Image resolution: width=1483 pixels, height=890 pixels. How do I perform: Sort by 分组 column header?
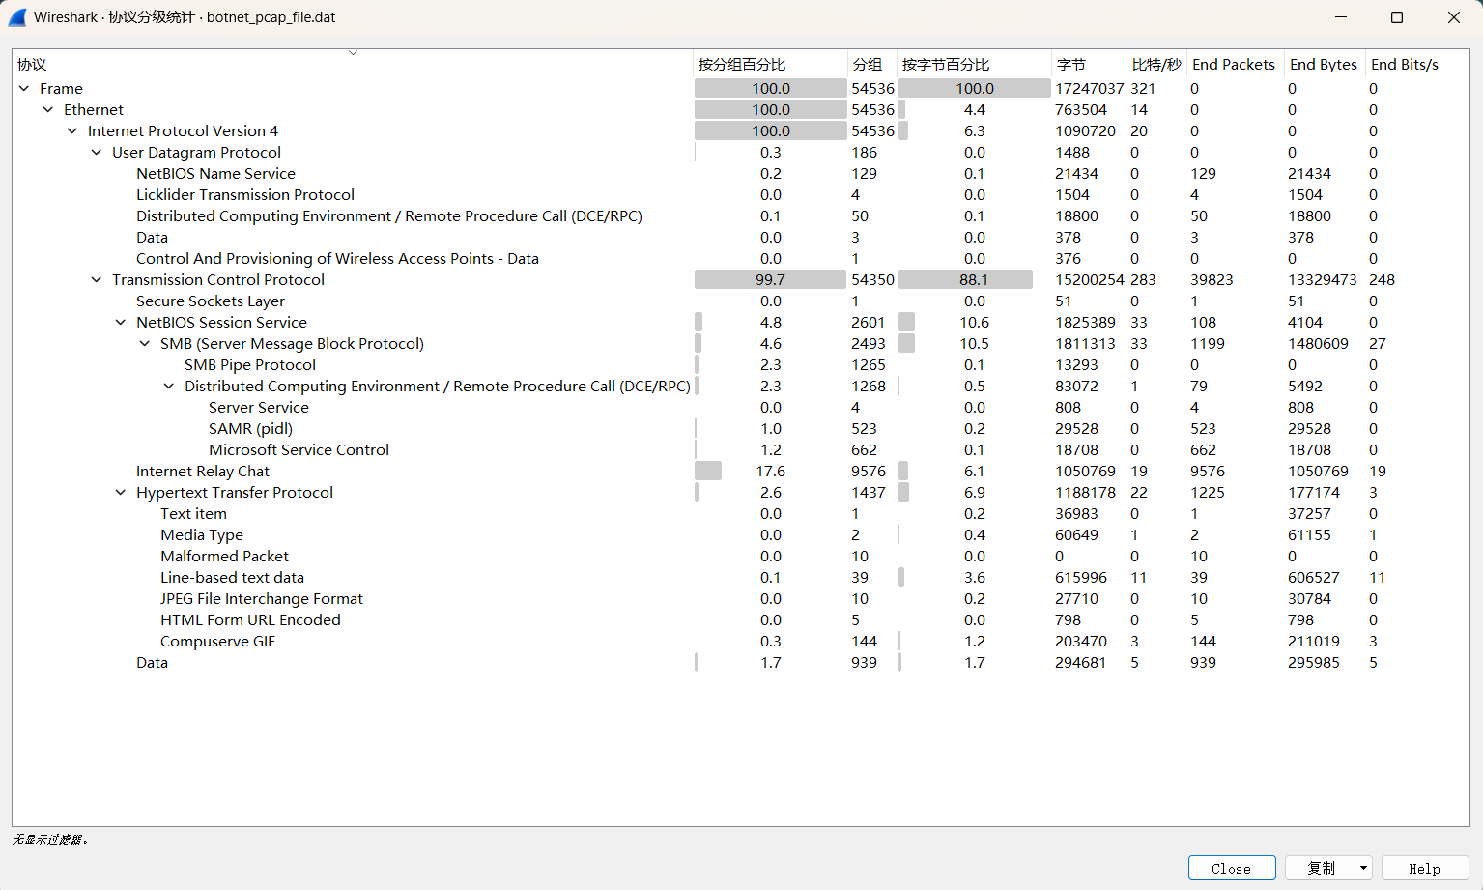tap(872, 65)
